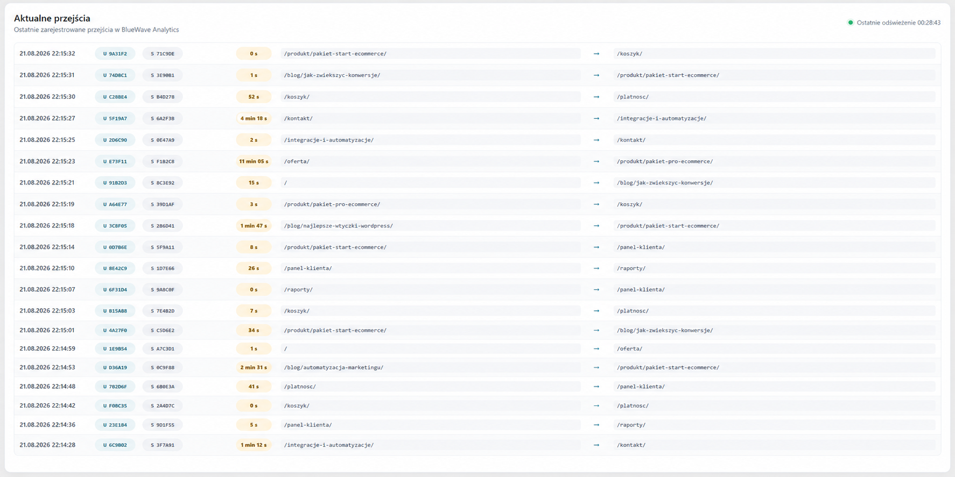Select the 15 s duration badge
Image resolution: width=955 pixels, height=477 pixels.
pyautogui.click(x=254, y=183)
